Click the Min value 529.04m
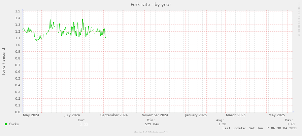 point(152,124)
